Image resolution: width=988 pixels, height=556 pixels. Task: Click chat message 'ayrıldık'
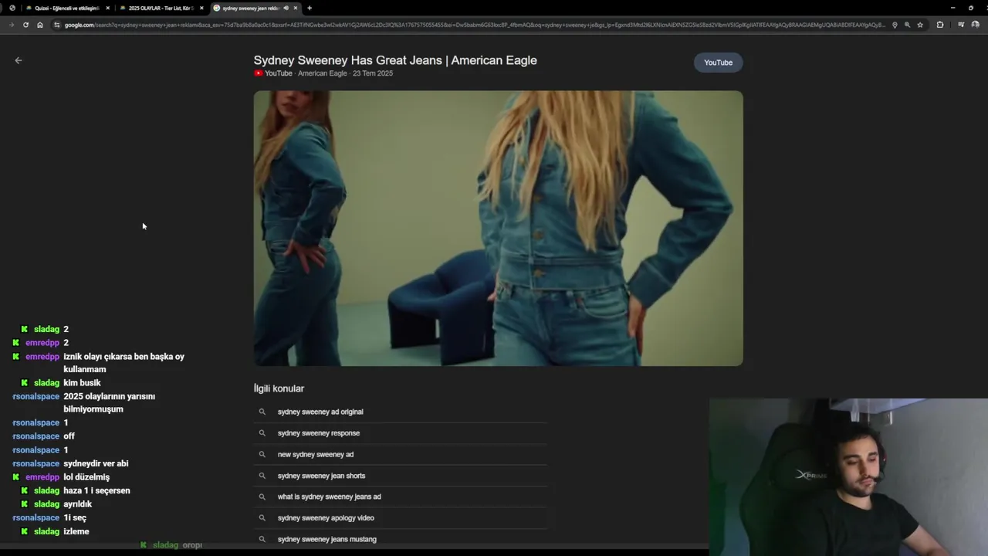[77, 504]
